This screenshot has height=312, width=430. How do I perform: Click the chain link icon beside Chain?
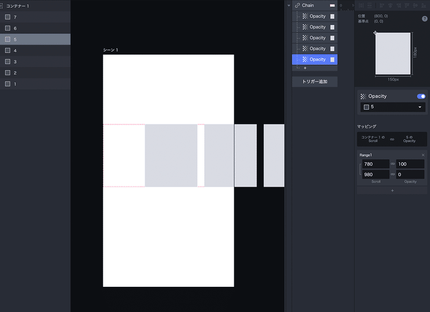(297, 5)
